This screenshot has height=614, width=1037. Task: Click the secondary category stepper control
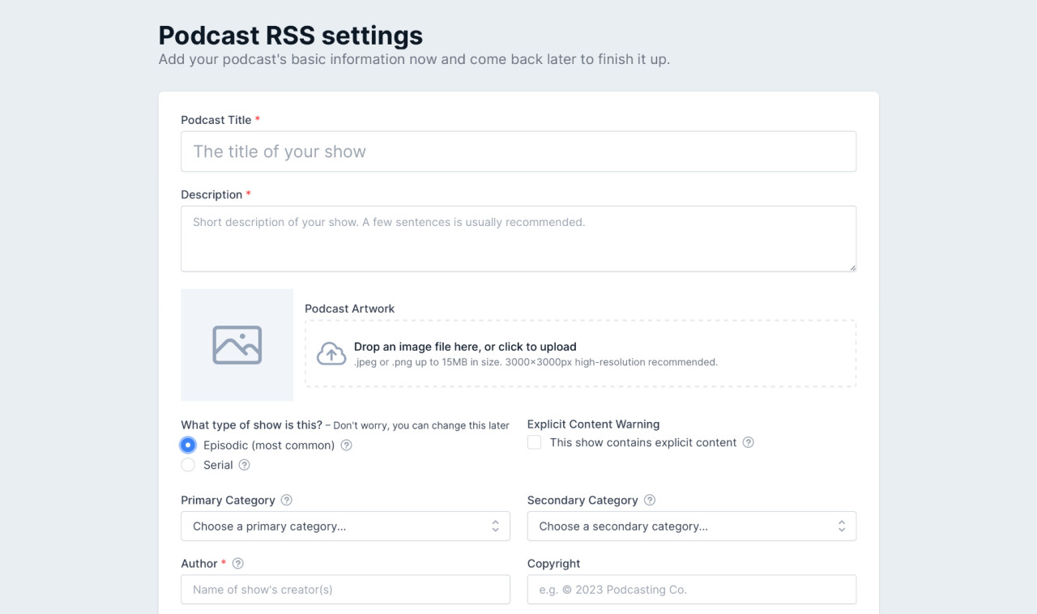[x=842, y=526]
